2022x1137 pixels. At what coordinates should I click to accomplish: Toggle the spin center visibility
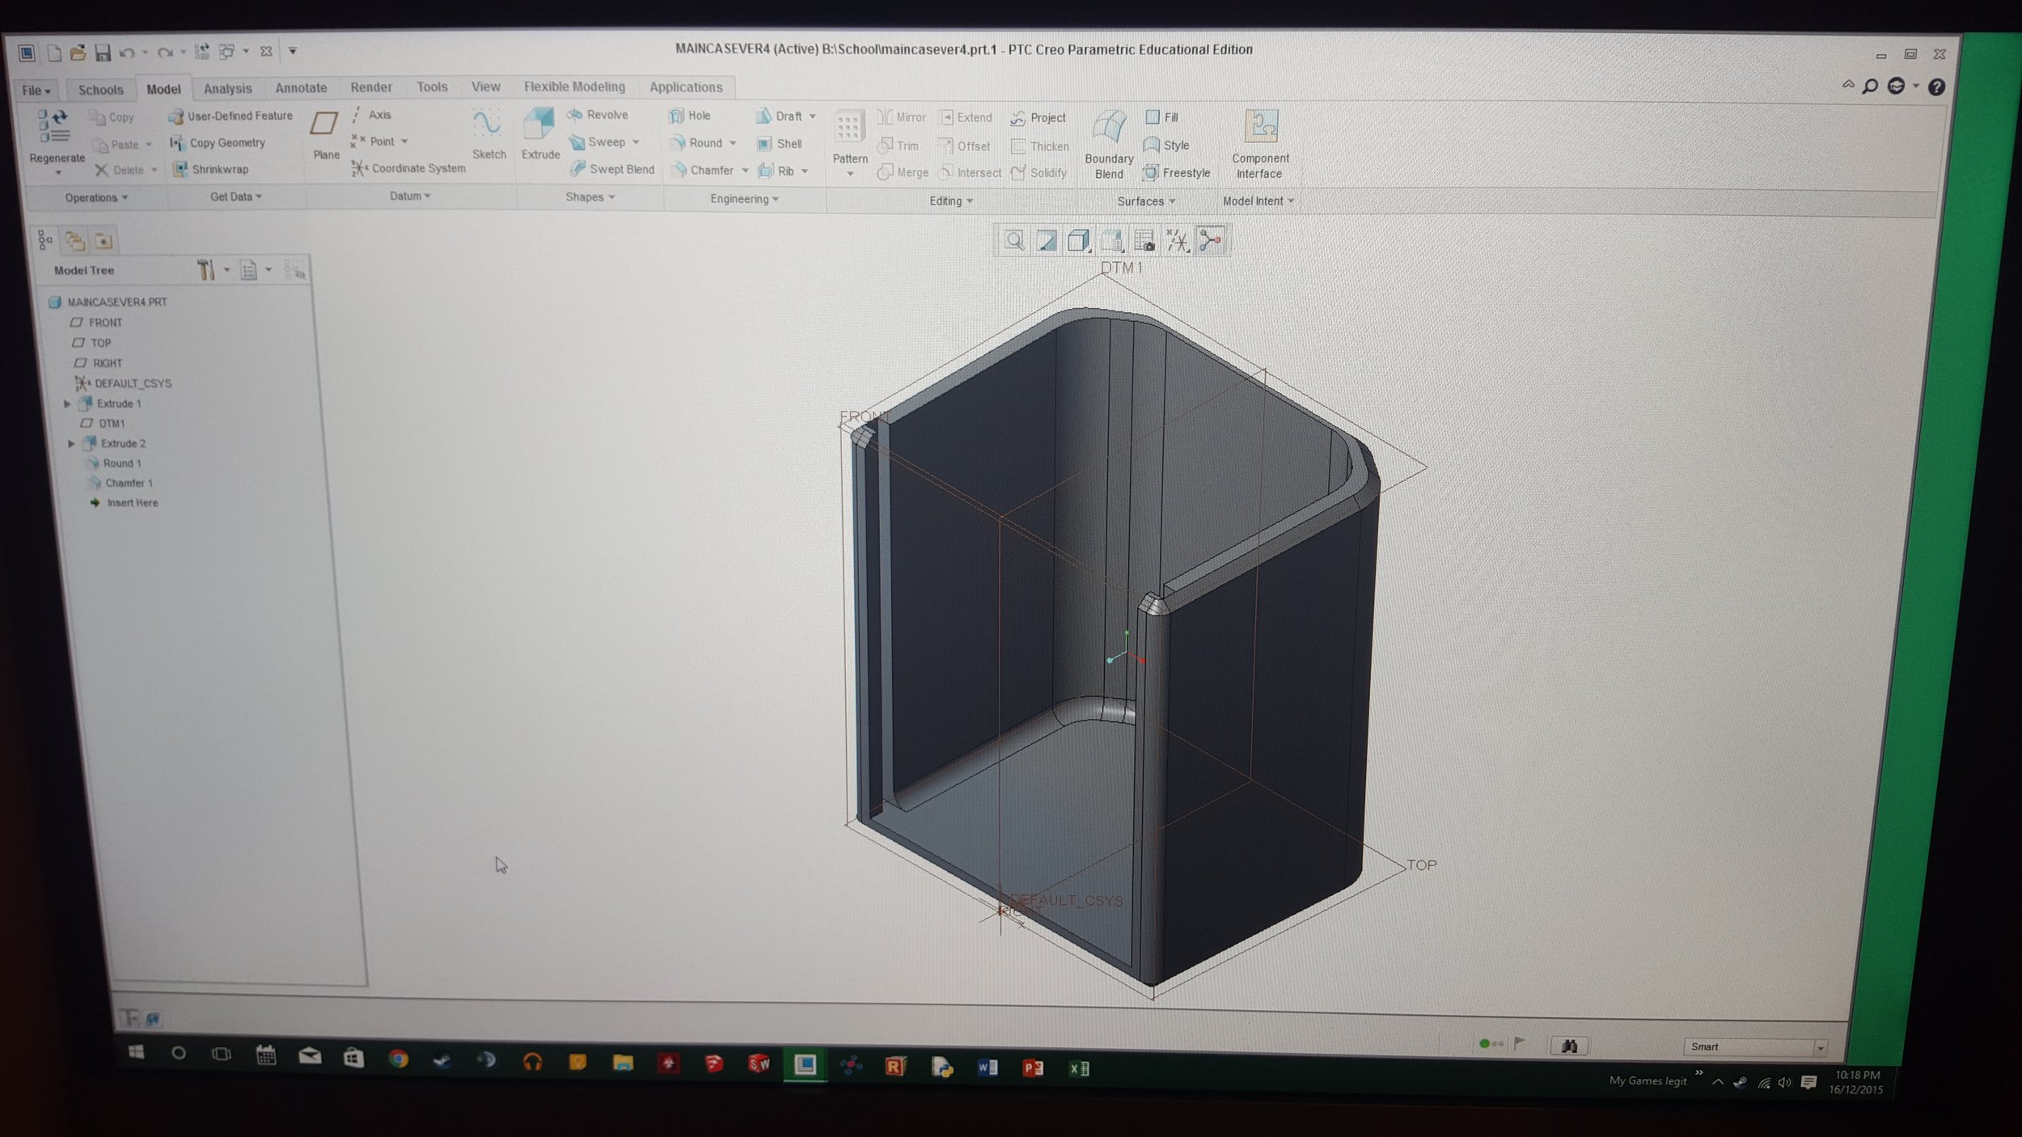tap(1211, 239)
